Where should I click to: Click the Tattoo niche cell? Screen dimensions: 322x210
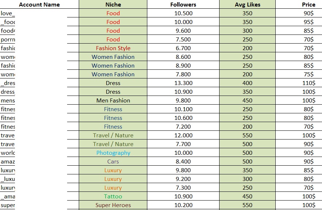(x=113, y=197)
